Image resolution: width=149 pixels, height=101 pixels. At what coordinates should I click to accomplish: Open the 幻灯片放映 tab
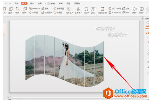(50, 4)
